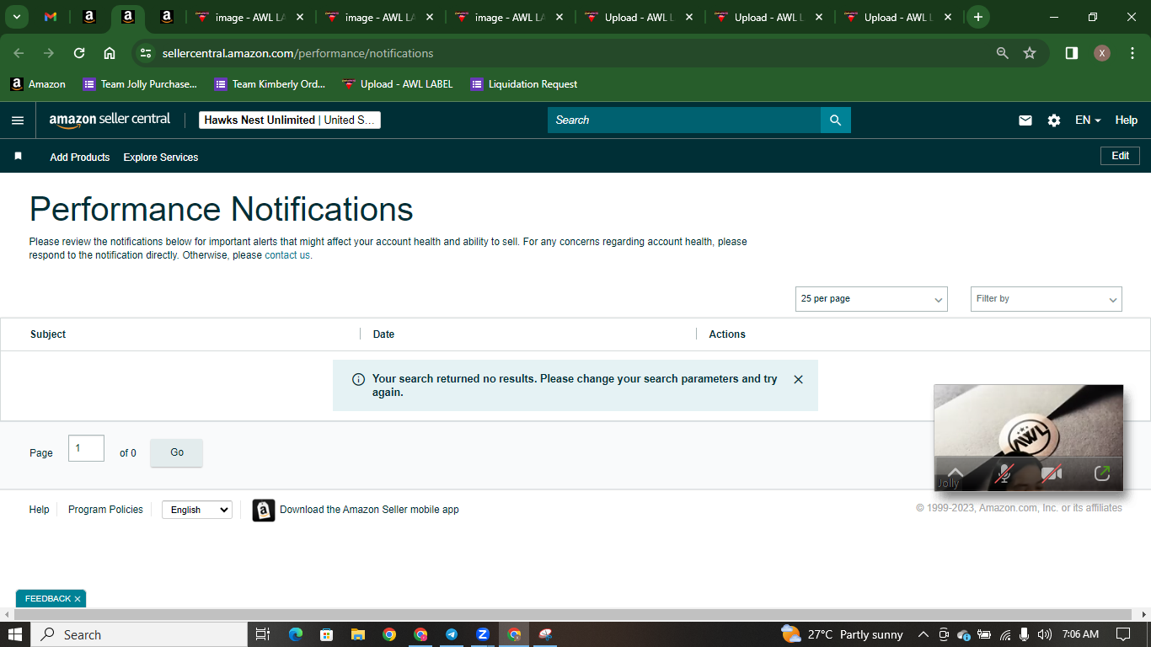Click the Zoom share screen arrow icon
Viewport: 1151px width, 647px height.
click(x=1102, y=473)
